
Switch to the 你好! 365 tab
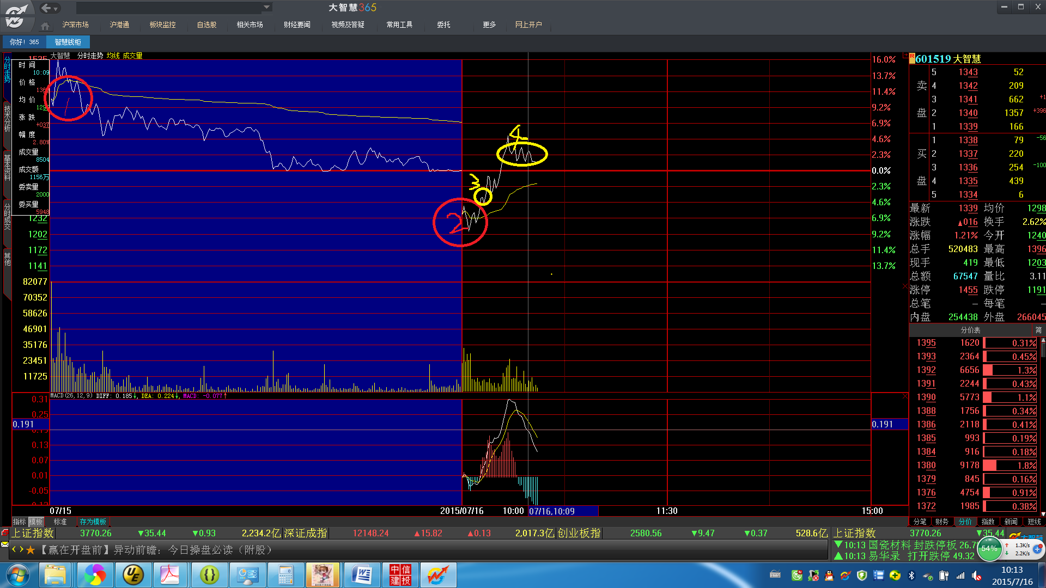(25, 42)
